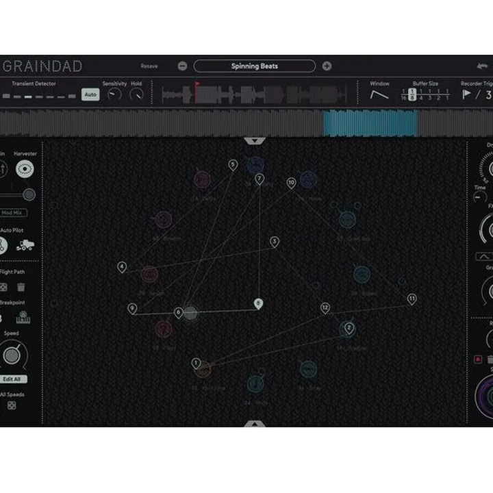This screenshot has height=493, width=493.
Task: Enable the Auto Pilot harvester vehicle icon
Action: coord(25,245)
